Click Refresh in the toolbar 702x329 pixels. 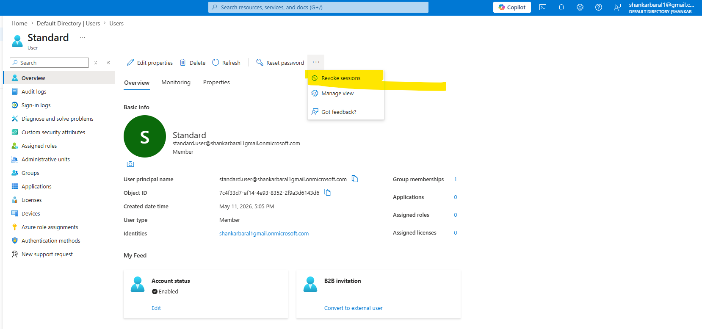tap(226, 63)
